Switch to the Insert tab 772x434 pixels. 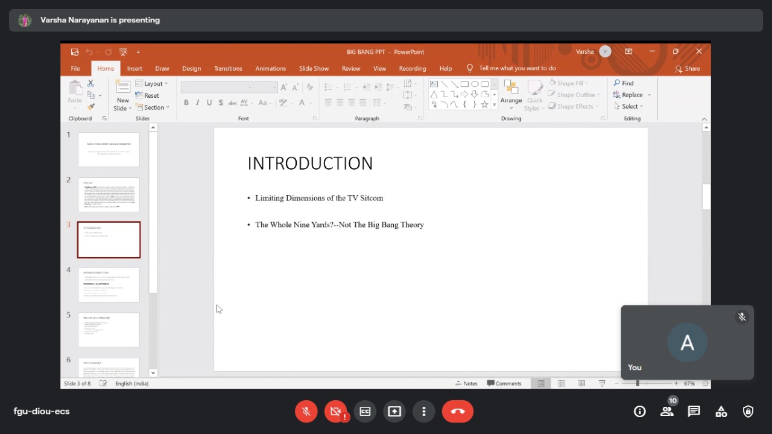[x=134, y=68]
